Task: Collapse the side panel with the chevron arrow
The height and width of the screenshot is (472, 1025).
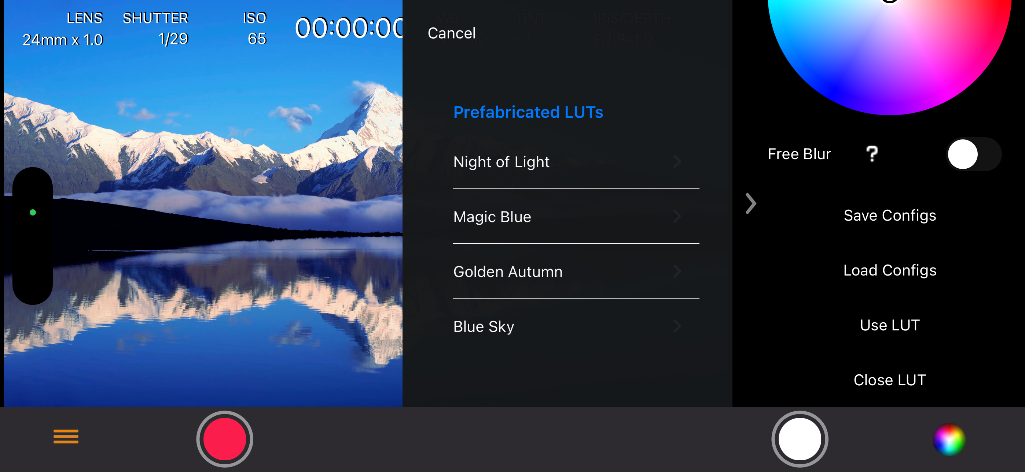Action: pos(750,204)
